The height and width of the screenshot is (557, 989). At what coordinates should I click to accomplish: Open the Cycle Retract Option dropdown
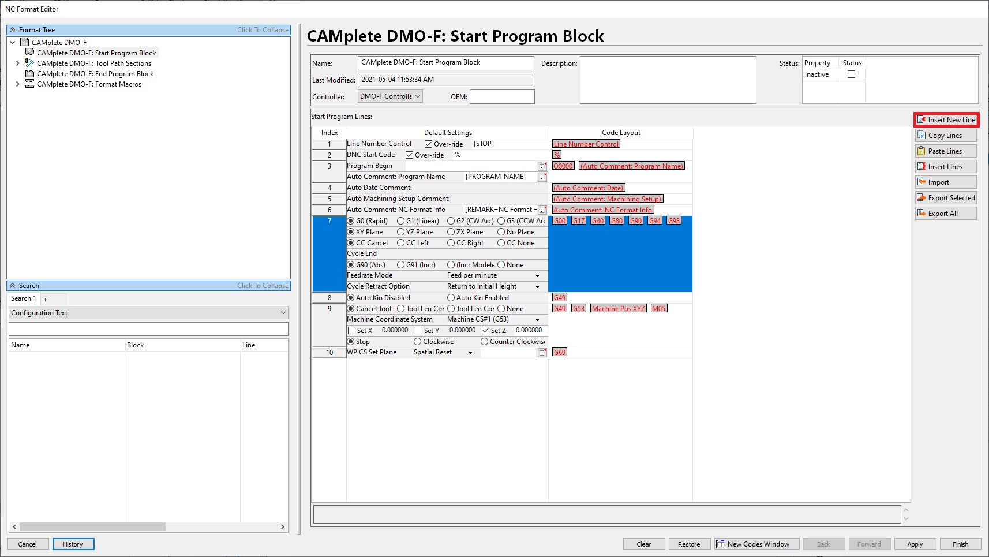click(x=537, y=287)
